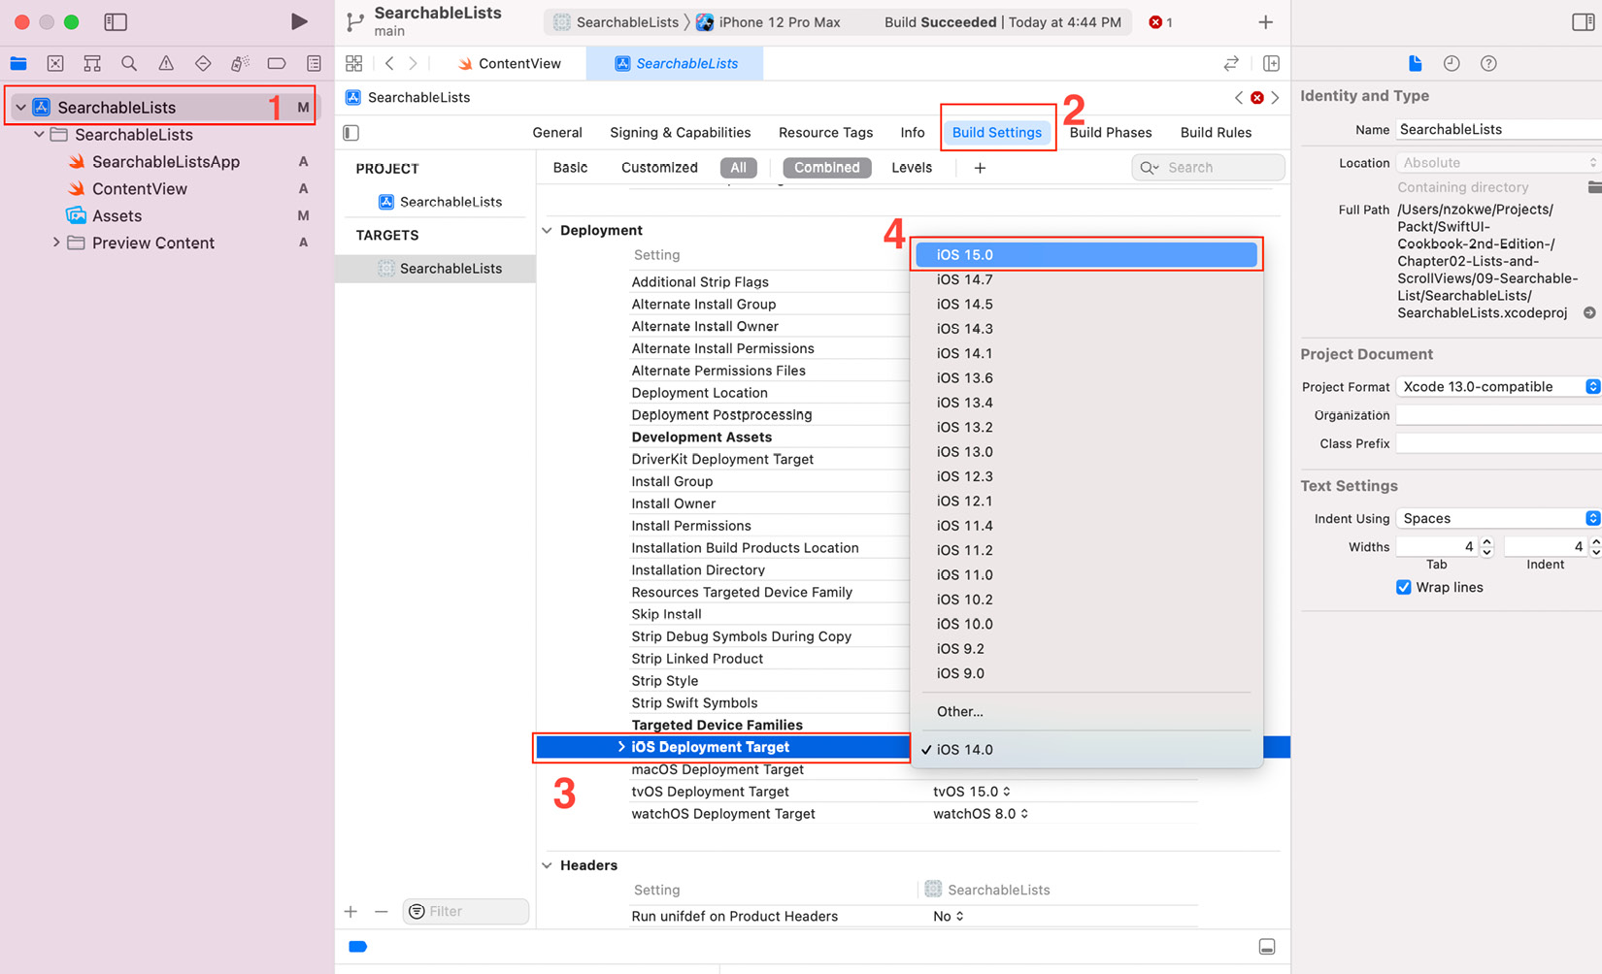
Task: Open the Report navigator icon
Action: pyautogui.click(x=314, y=63)
